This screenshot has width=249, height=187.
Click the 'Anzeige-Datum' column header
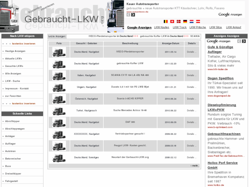point(171,44)
